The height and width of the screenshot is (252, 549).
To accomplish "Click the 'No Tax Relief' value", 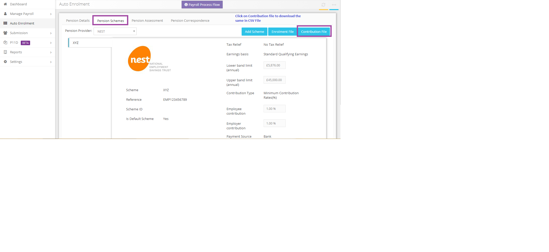I will tap(273, 44).
